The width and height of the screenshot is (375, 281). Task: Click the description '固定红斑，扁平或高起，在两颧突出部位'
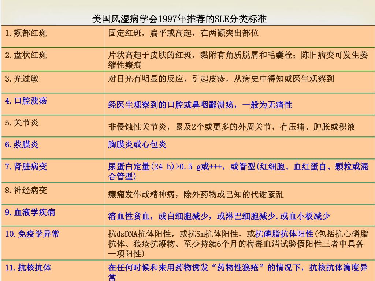click(x=183, y=33)
